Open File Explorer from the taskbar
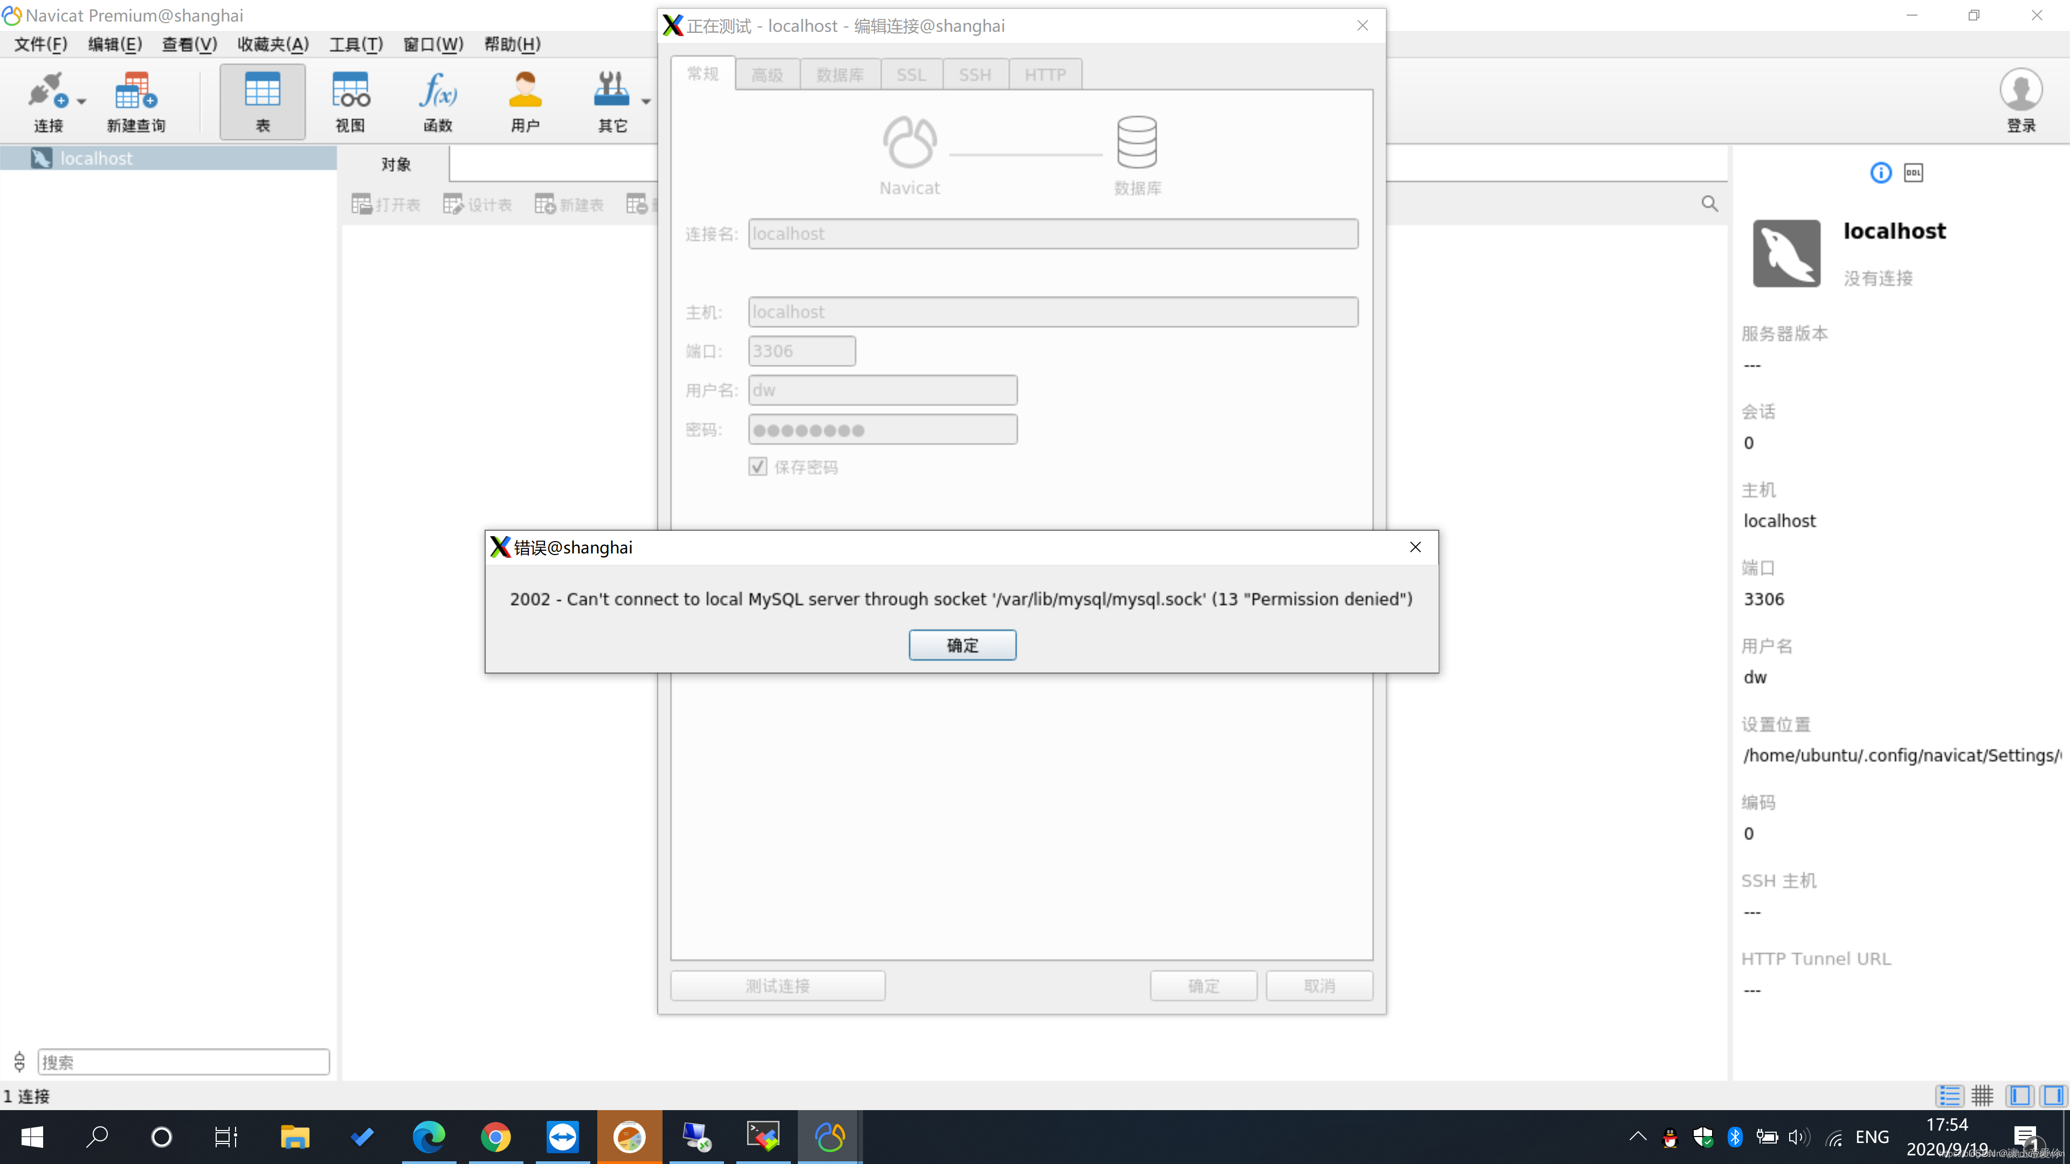 (295, 1138)
